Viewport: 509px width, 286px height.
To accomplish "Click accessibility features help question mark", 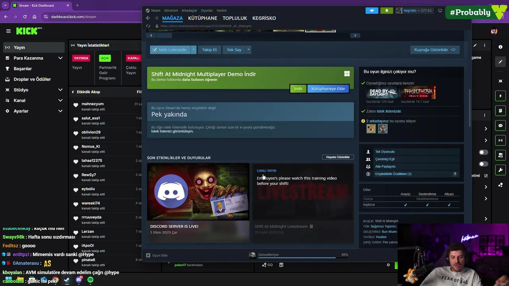I will 455,174.
